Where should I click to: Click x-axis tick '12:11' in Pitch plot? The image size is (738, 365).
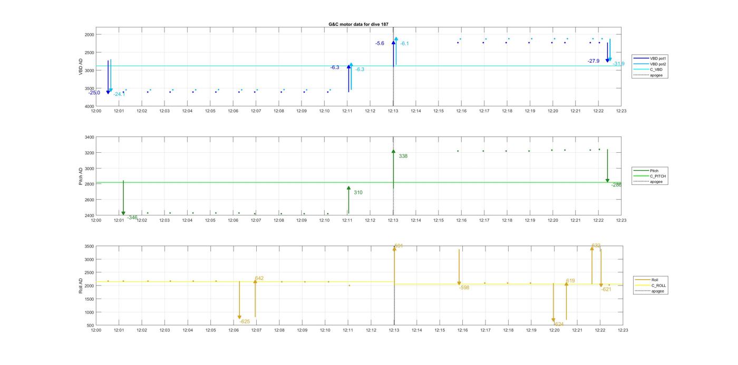pyautogui.click(x=347, y=220)
